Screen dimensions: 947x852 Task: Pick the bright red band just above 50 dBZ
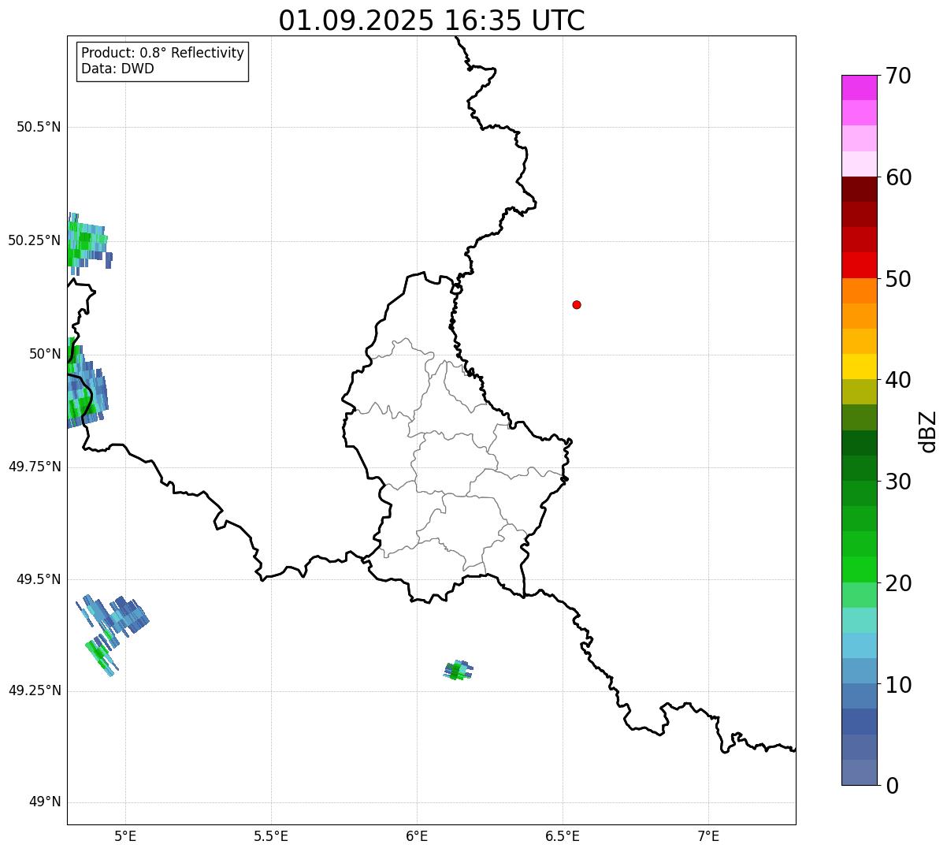(859, 266)
